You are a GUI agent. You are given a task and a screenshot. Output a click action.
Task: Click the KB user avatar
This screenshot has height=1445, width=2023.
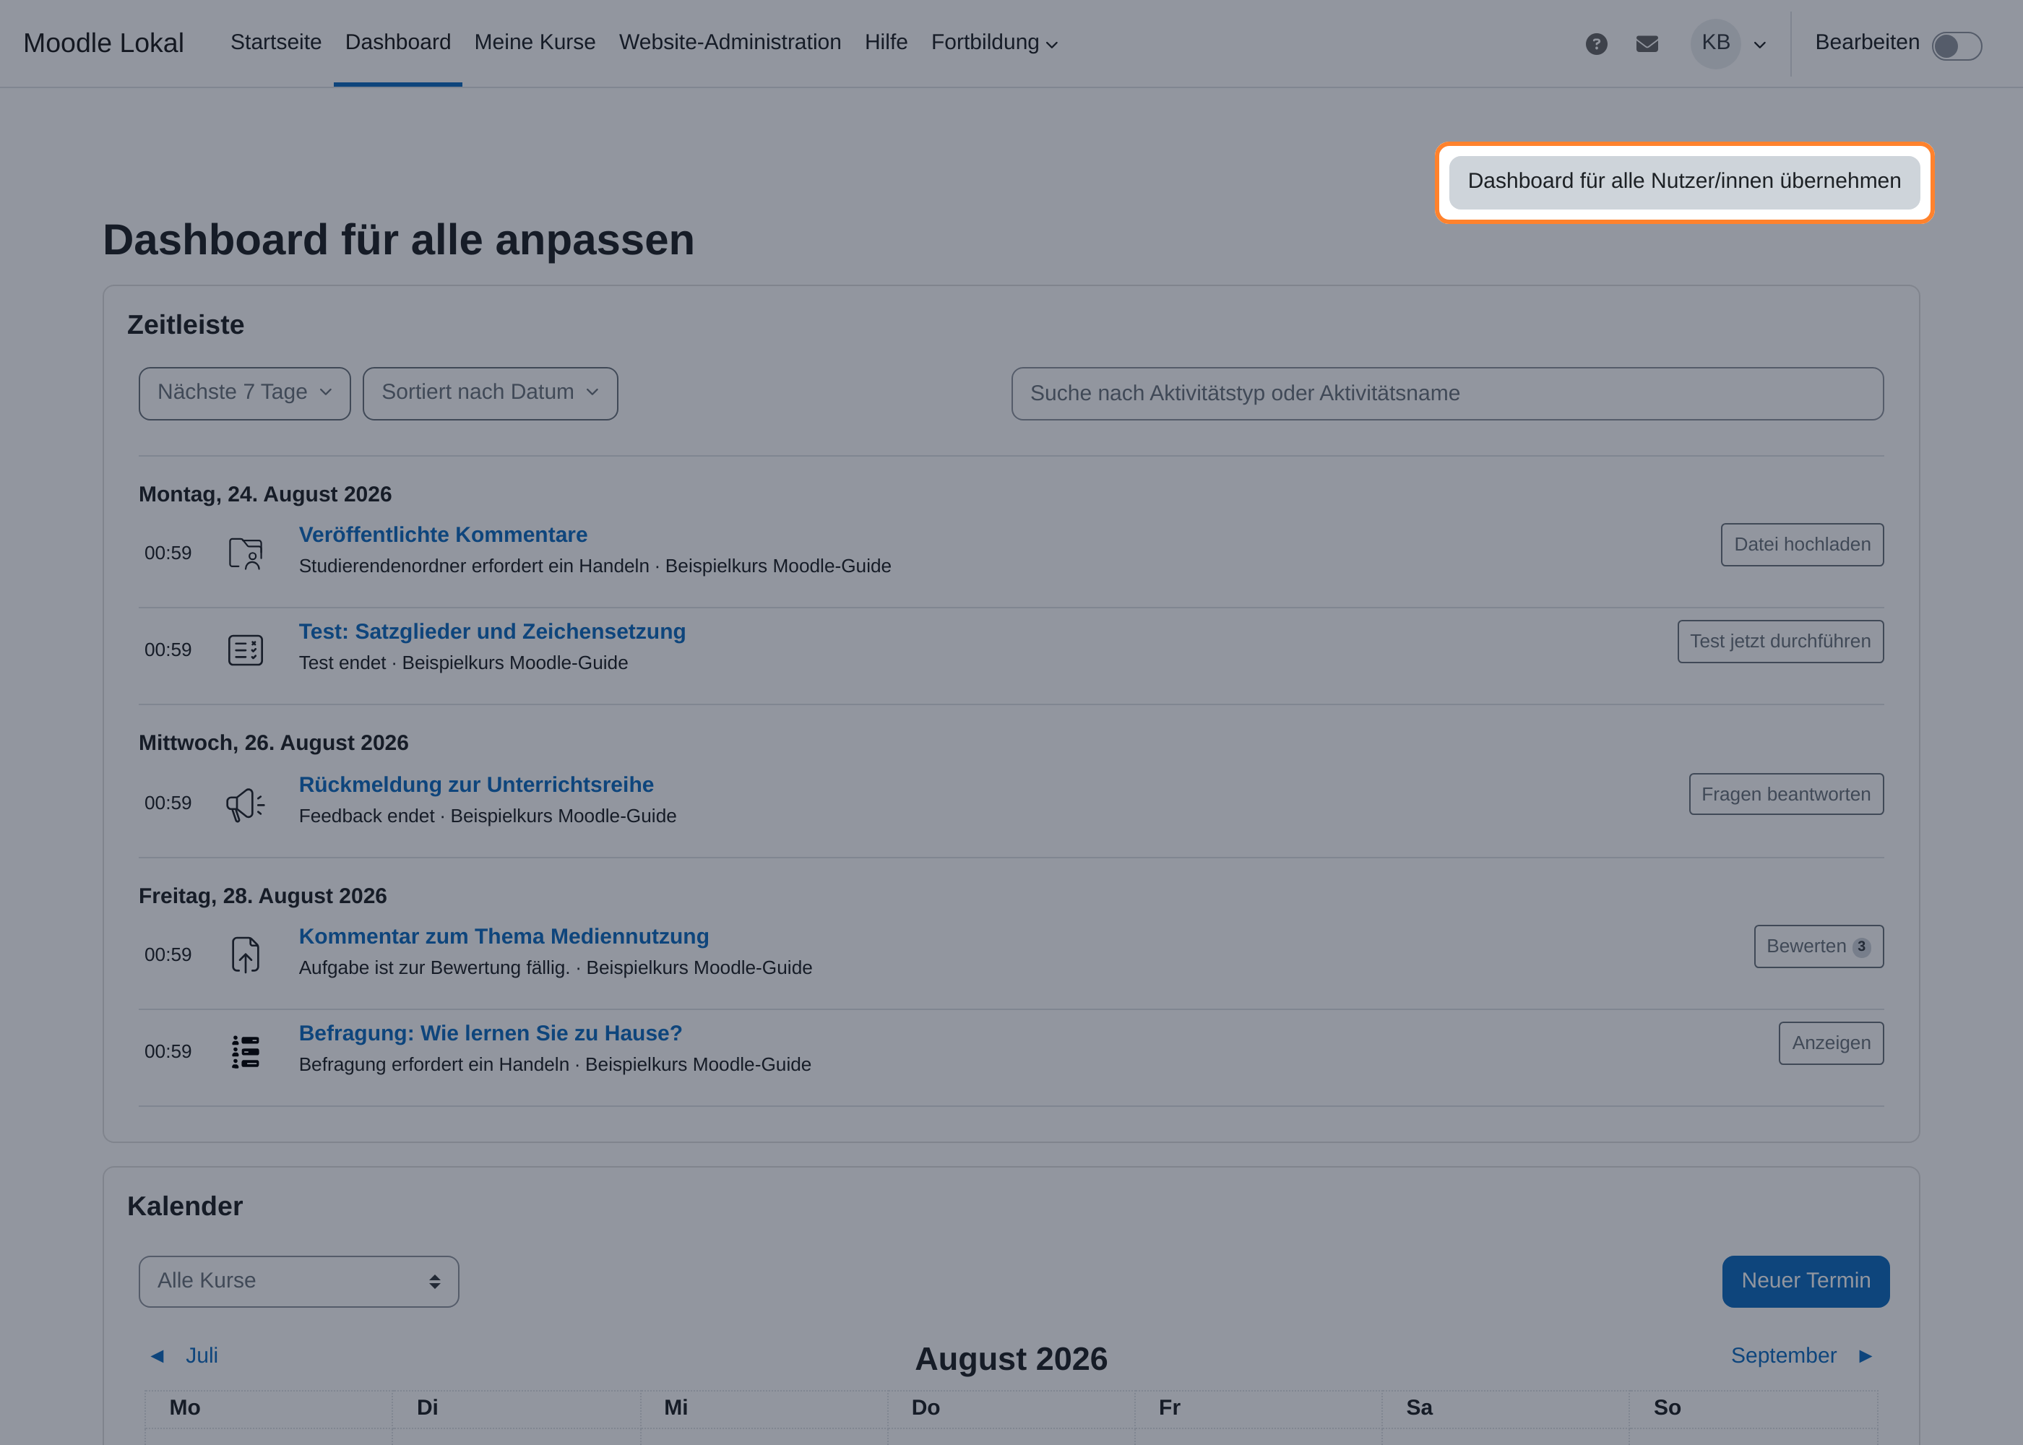pyautogui.click(x=1715, y=43)
